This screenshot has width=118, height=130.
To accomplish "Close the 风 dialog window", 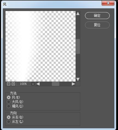I will point(108,3).
